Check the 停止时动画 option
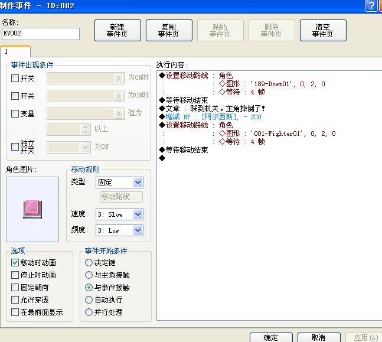 pos(15,275)
